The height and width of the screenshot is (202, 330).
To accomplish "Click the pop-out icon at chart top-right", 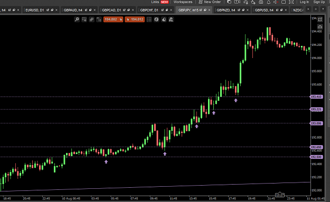I will (x=320, y=20).
